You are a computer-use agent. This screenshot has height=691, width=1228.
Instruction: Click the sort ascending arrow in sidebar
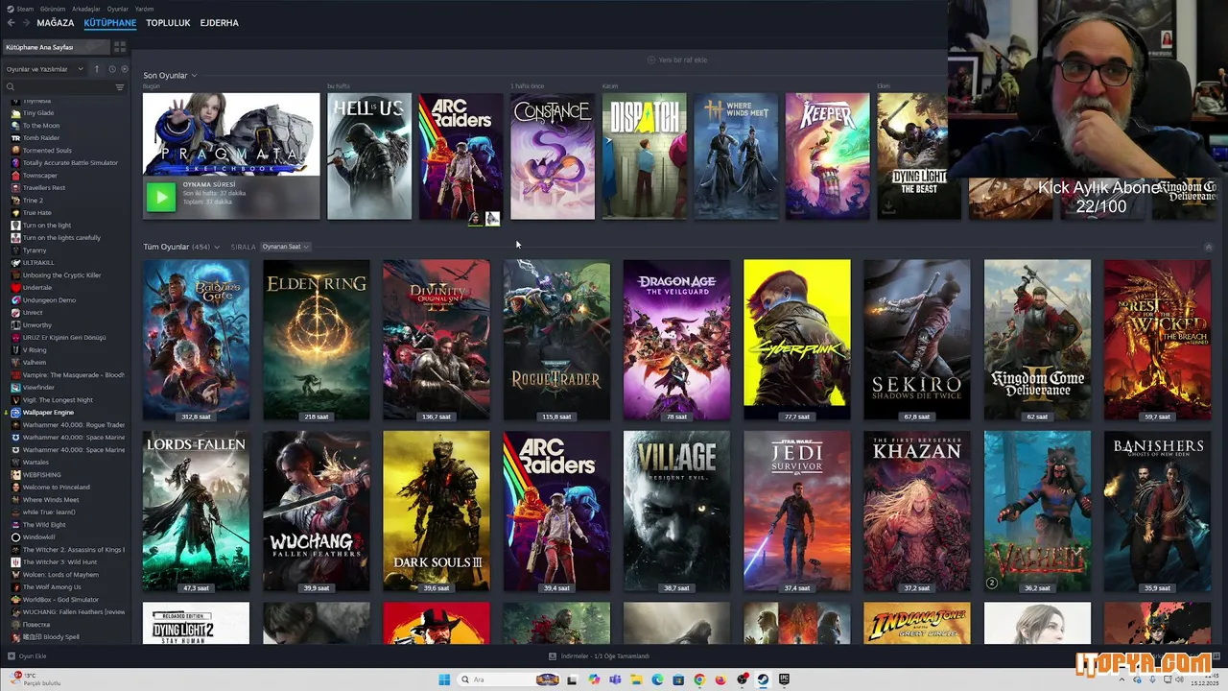pos(96,69)
